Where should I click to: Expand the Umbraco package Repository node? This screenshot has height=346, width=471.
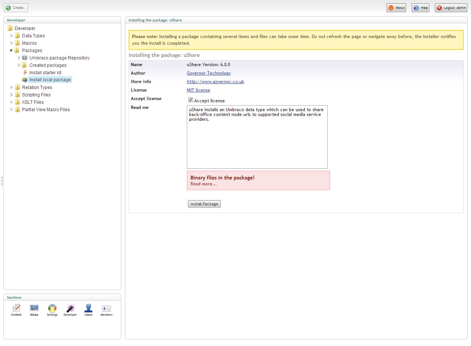click(19, 58)
